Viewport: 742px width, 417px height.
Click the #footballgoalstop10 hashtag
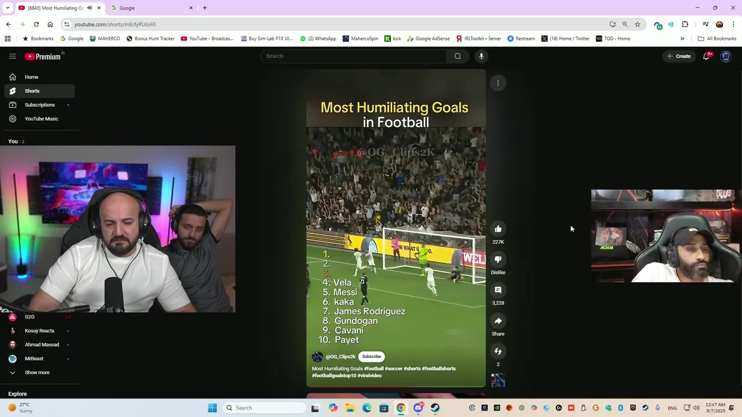coord(334,375)
